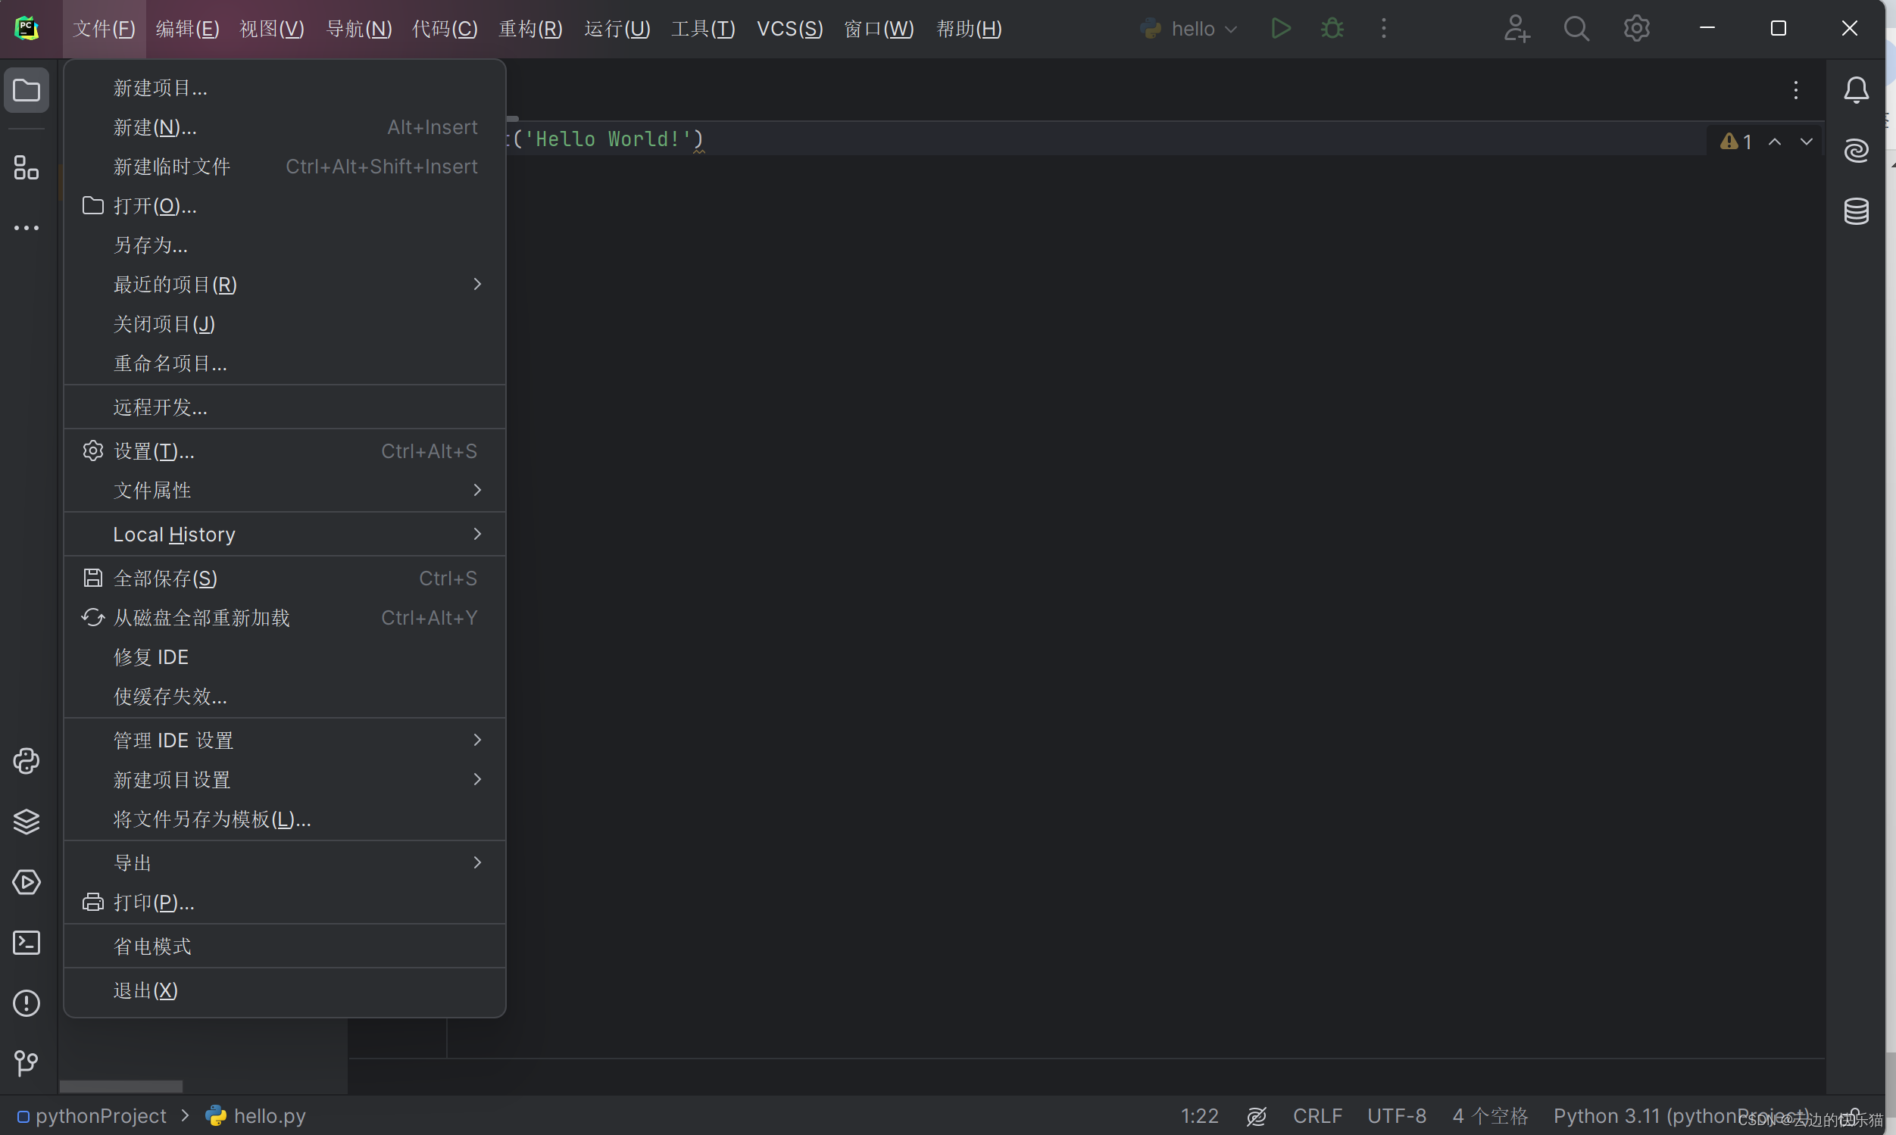Open the Version Control tool window
The image size is (1896, 1135).
click(26, 1063)
